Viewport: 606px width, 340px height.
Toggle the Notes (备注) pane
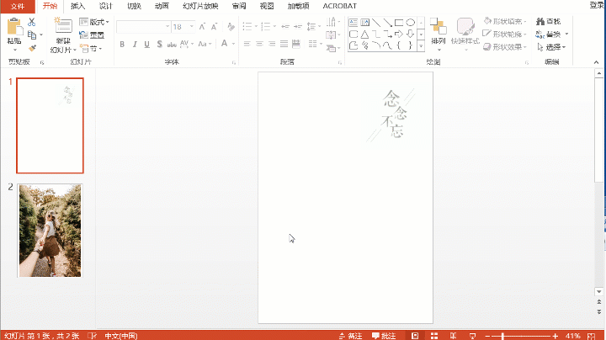[x=350, y=335]
